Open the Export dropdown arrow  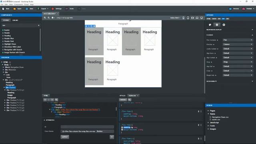(x=48, y=9)
